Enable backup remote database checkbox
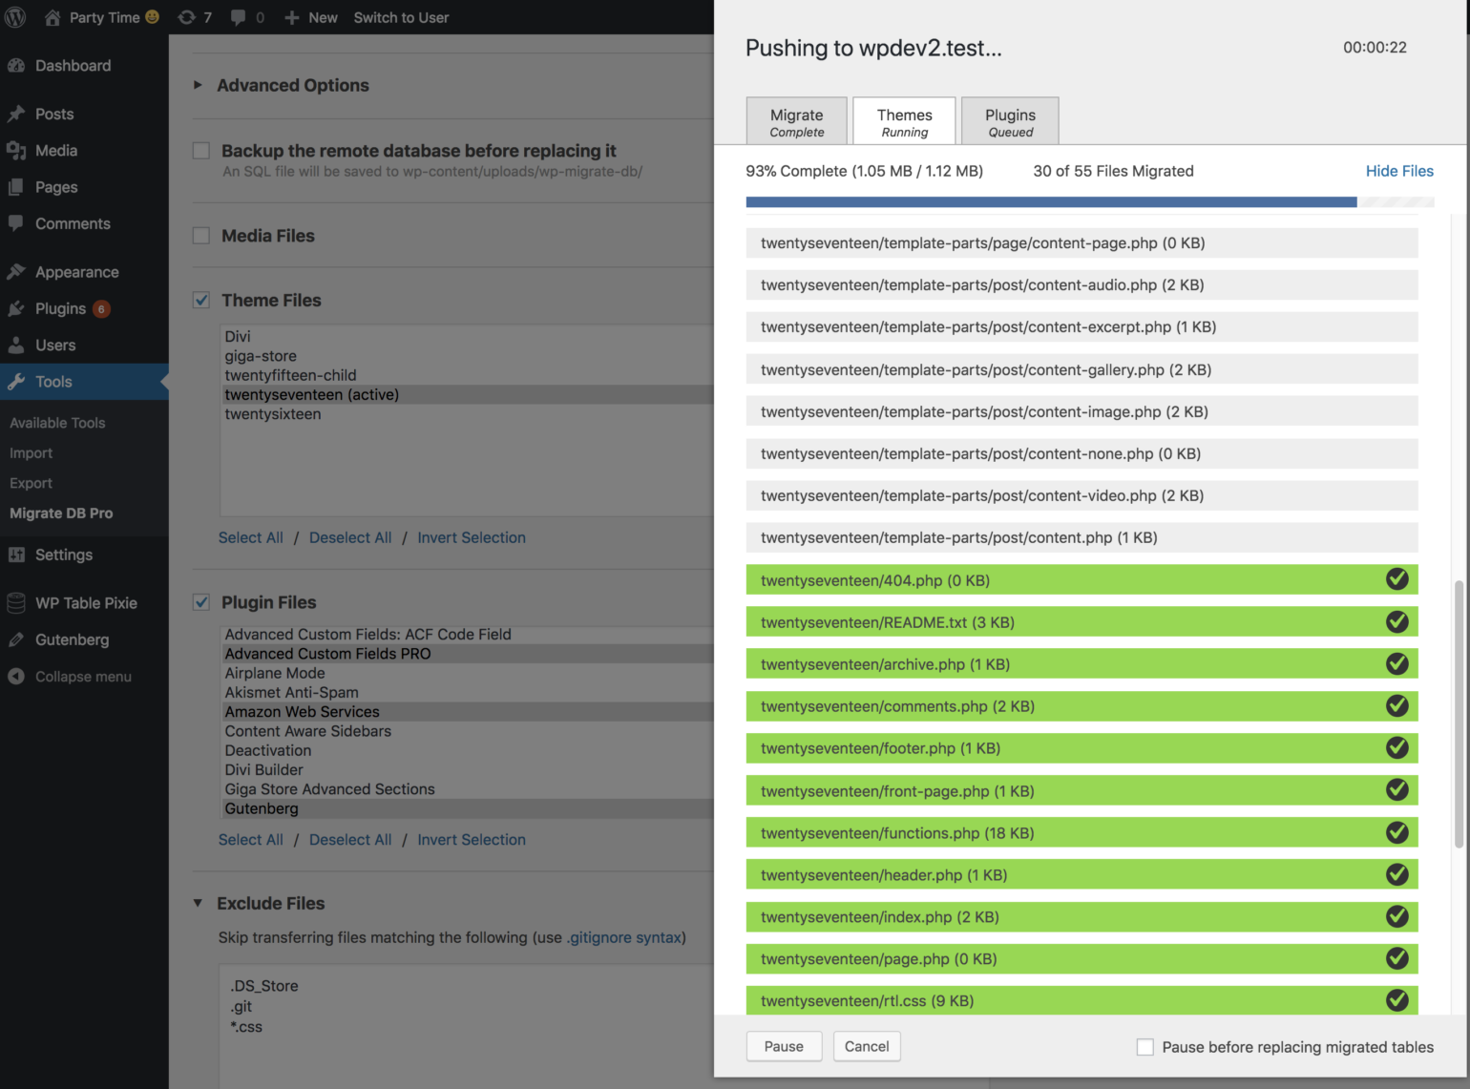1470x1089 pixels. pyautogui.click(x=201, y=151)
